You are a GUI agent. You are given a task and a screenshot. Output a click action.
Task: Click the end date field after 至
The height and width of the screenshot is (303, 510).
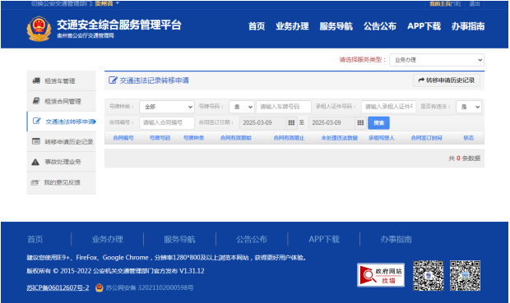pos(331,122)
